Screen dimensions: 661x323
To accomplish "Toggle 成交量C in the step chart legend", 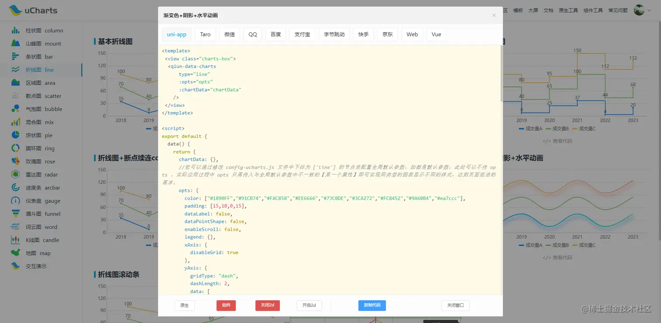I will (x=584, y=129).
